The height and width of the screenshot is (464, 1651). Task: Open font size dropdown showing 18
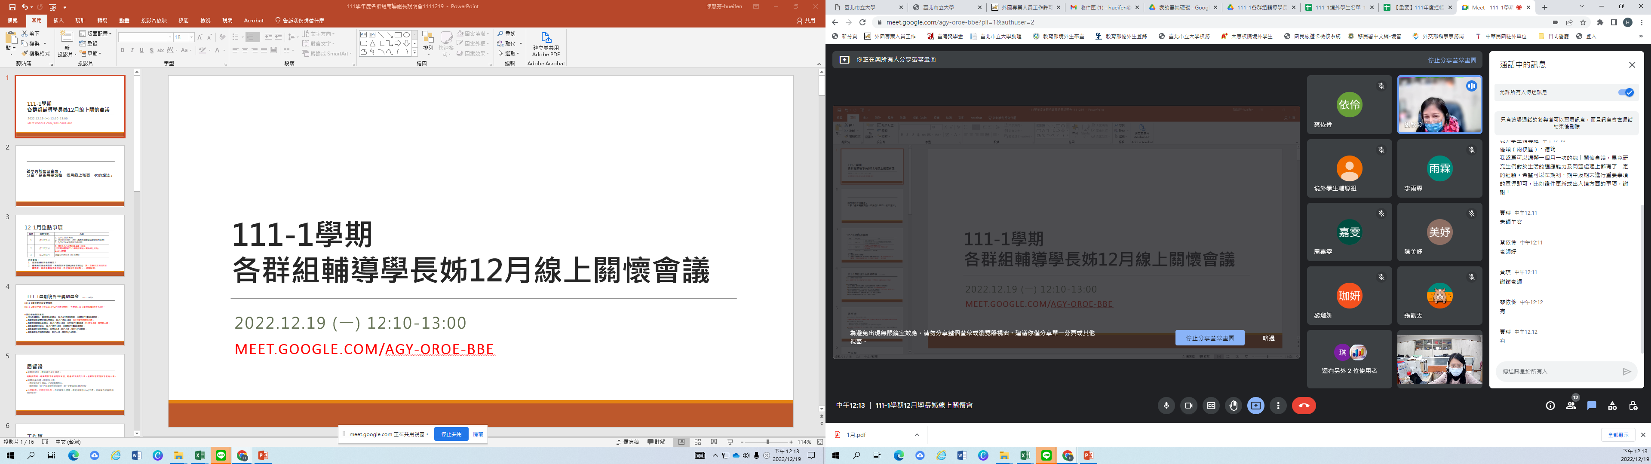click(191, 37)
